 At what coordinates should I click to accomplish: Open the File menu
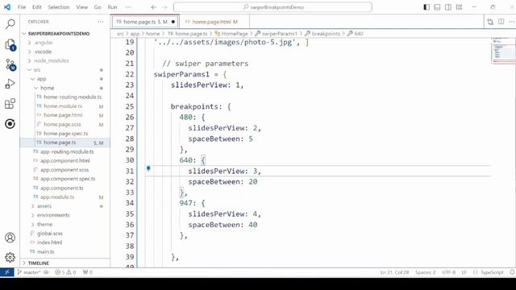click(22, 7)
